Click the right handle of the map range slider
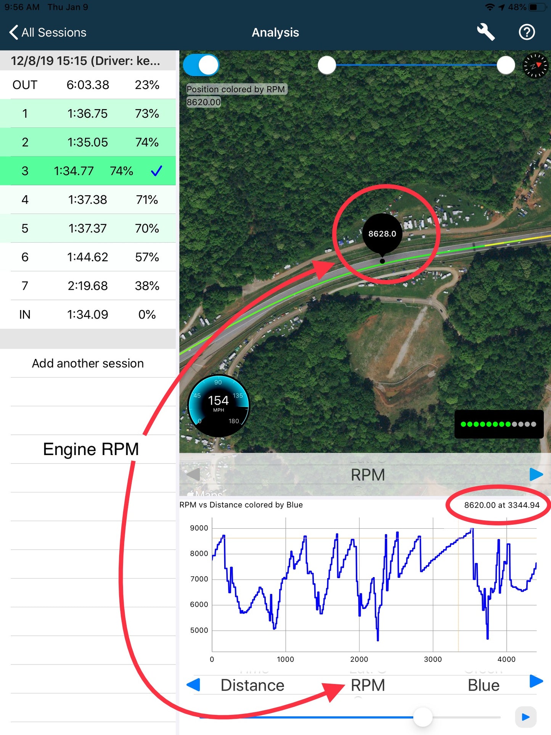This screenshot has height=735, width=551. pos(506,65)
